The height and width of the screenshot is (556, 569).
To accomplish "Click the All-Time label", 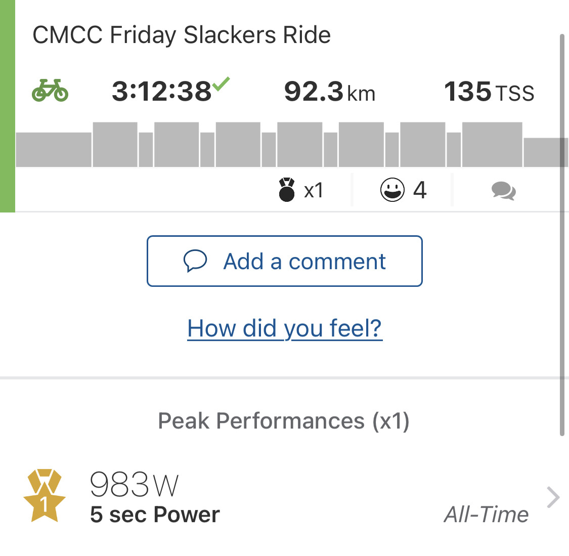I will 486,515.
